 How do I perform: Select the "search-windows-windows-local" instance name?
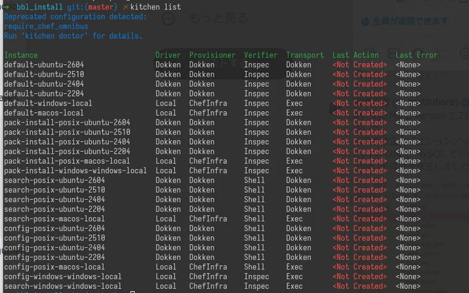[63, 286]
